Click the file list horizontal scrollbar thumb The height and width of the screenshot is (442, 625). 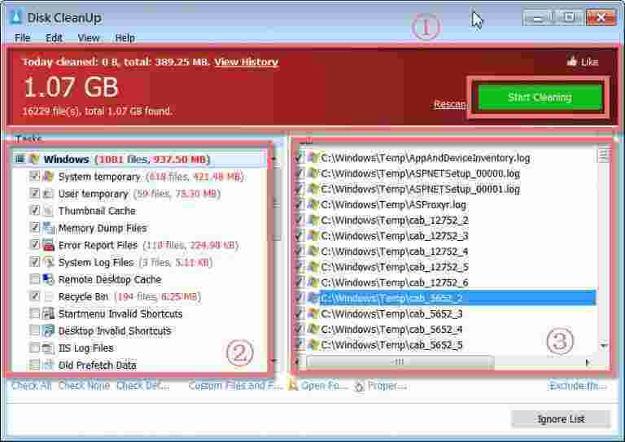coord(400,362)
